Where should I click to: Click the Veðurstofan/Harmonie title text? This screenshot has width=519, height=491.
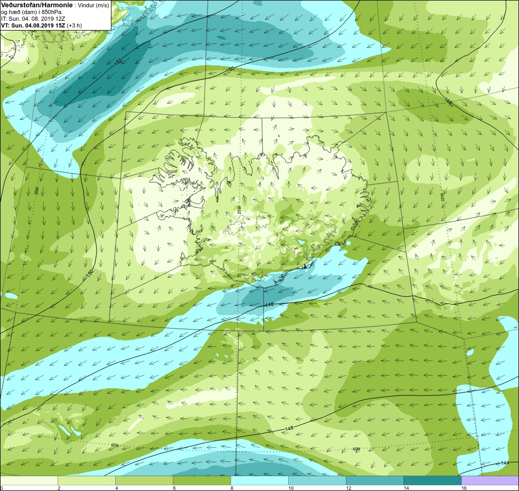click(x=36, y=5)
